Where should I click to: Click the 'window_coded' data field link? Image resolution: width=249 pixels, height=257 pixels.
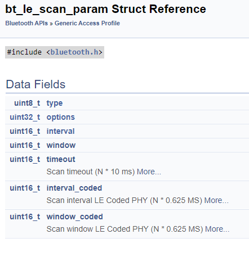point(74,217)
